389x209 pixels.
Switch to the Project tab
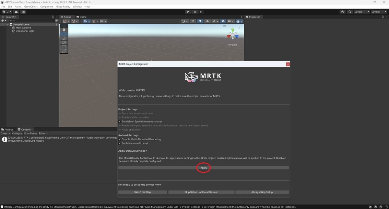pyautogui.click(x=7, y=130)
